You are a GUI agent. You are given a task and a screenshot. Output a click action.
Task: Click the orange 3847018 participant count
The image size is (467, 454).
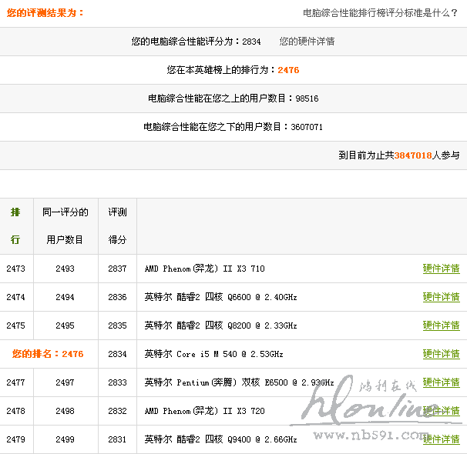pos(413,155)
